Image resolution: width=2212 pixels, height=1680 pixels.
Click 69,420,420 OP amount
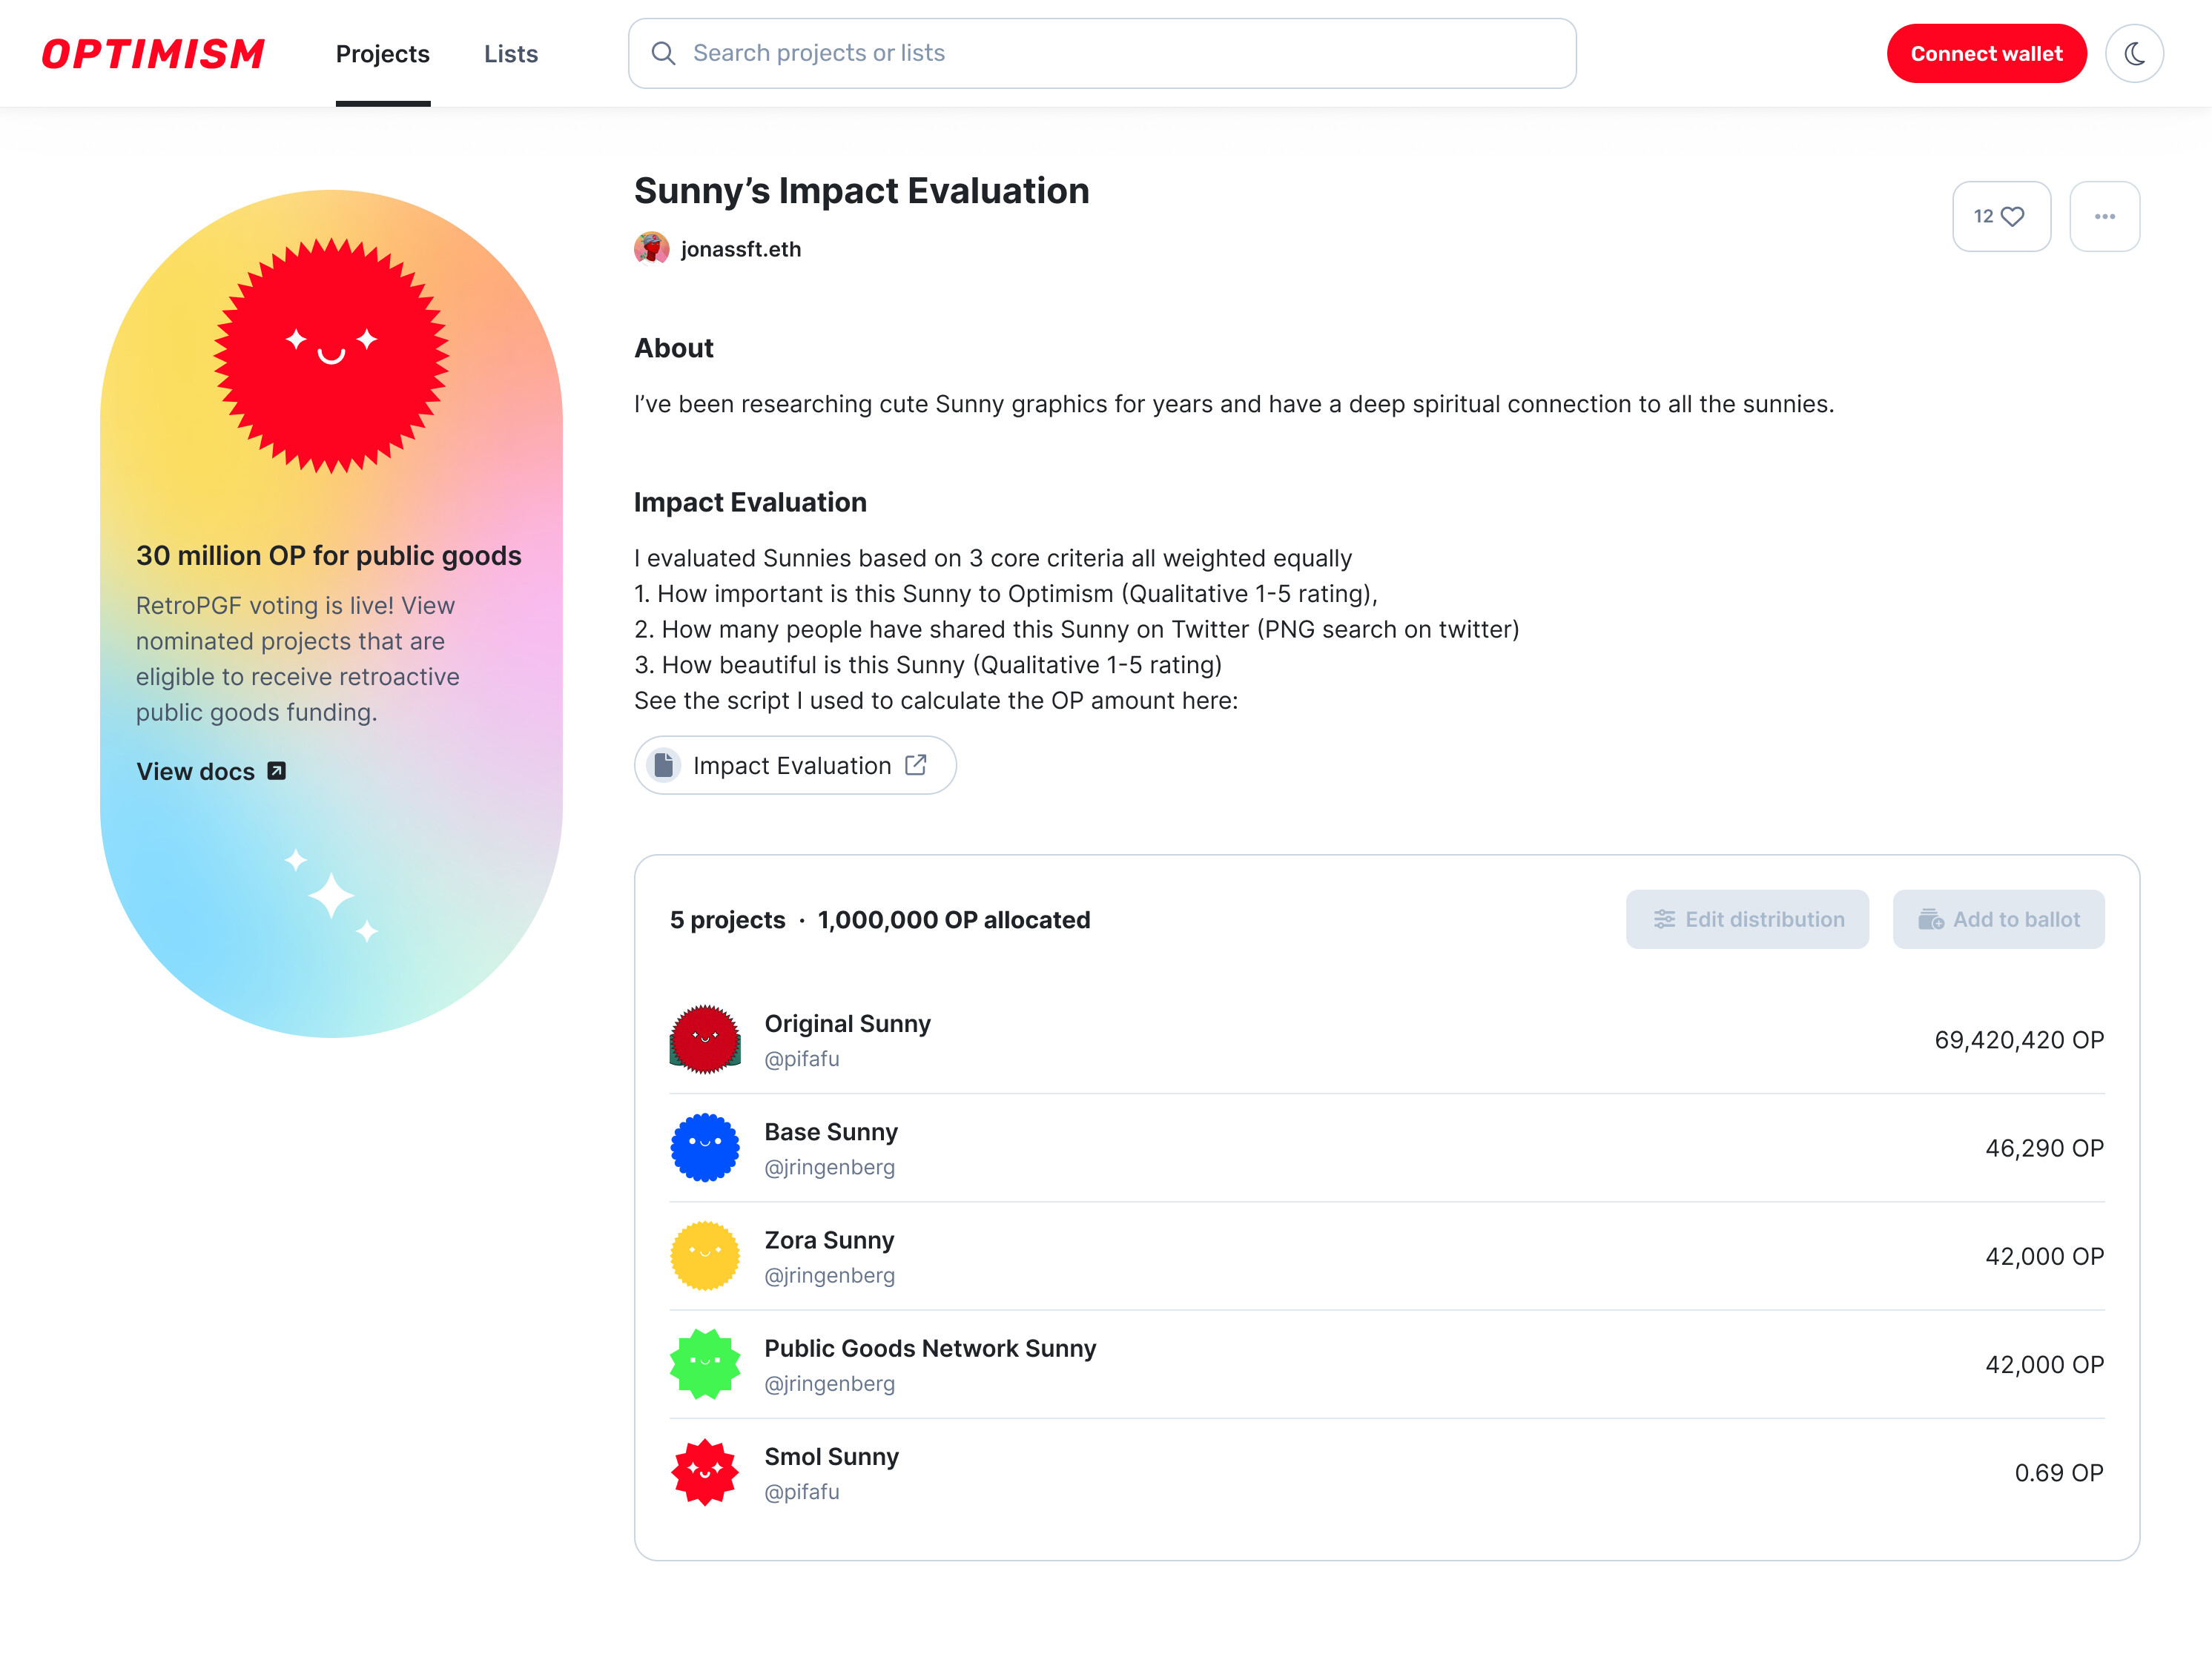point(2019,1040)
